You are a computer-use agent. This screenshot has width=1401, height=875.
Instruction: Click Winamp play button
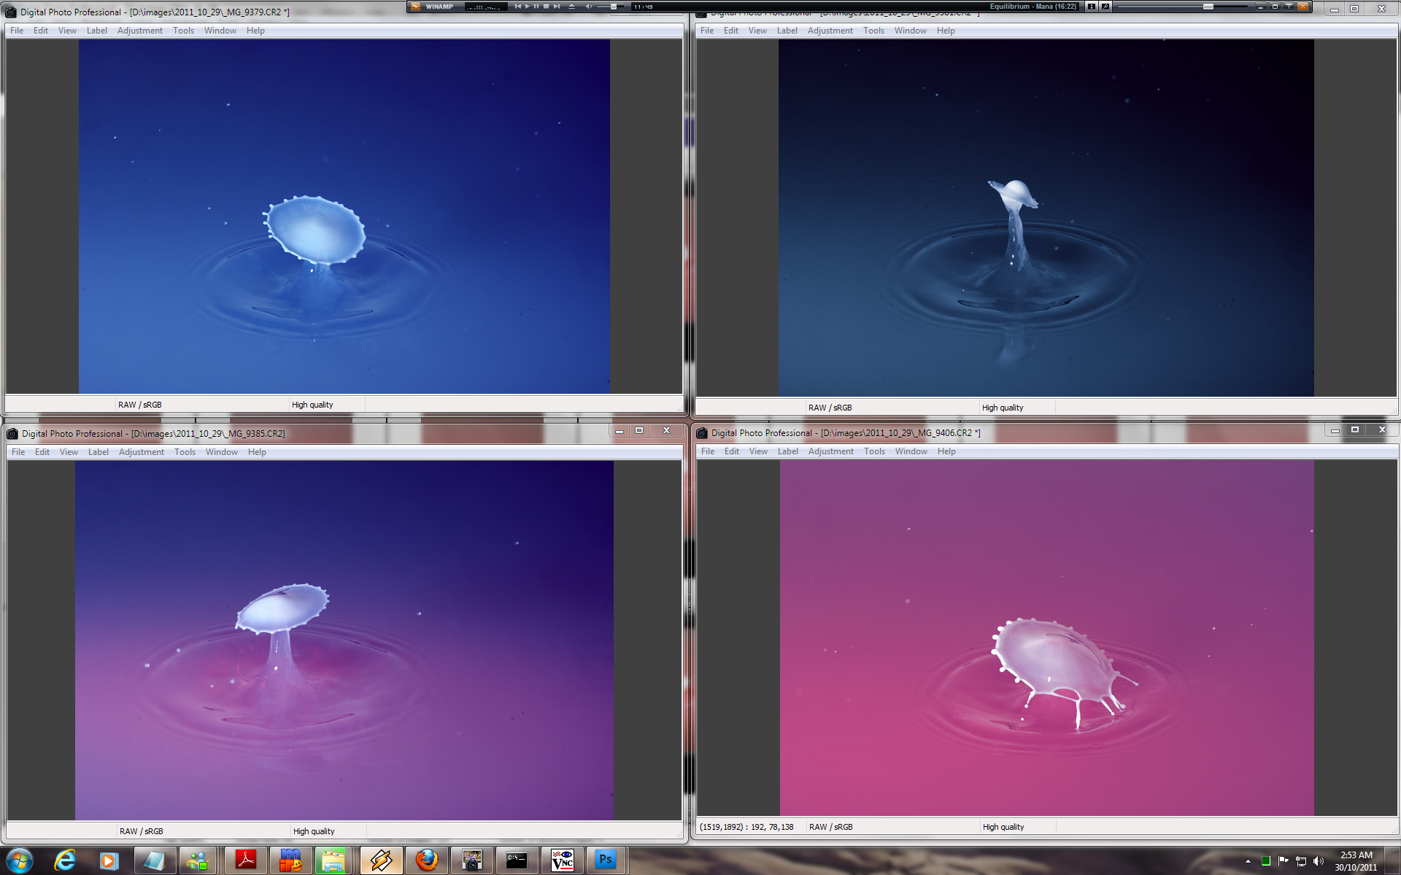(527, 6)
